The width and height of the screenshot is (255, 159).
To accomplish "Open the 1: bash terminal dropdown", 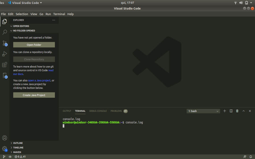I will 203,111.
